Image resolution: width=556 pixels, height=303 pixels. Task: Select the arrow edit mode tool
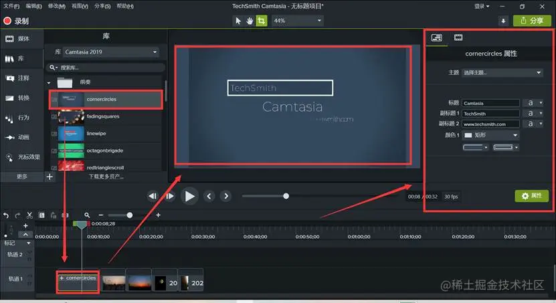pyautogui.click(x=238, y=21)
